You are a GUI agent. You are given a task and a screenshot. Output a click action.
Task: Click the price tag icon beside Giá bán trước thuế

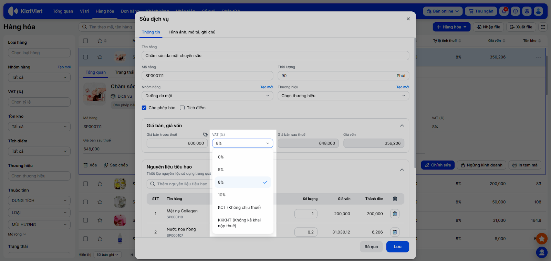pos(205,134)
